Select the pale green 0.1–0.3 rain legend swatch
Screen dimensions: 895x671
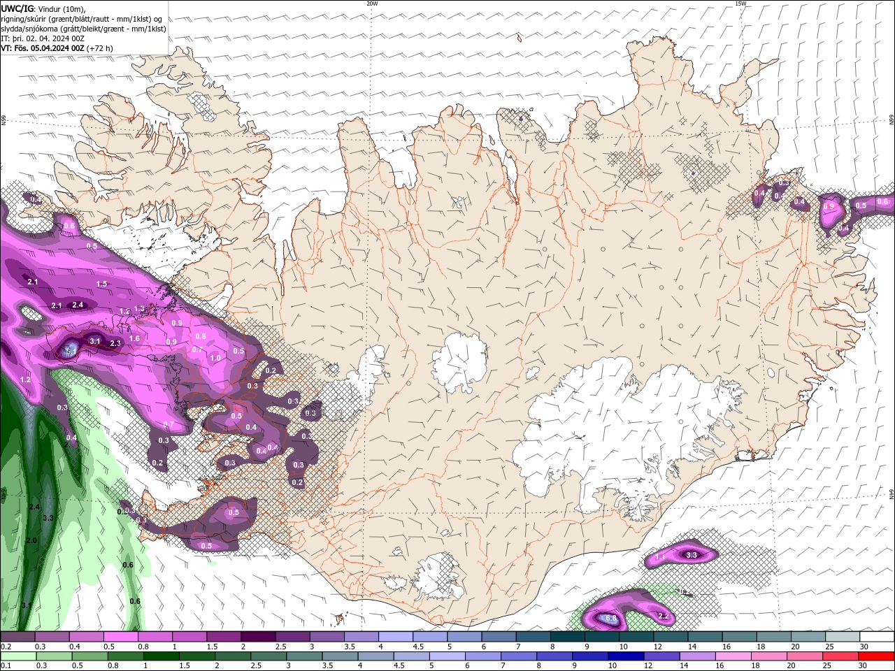tap(18, 656)
